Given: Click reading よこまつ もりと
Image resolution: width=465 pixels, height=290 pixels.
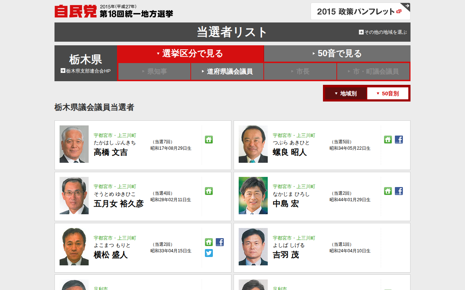Looking at the screenshot, I should (x=112, y=245).
